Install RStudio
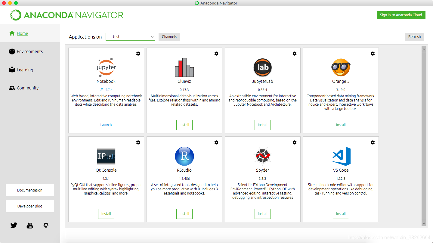This screenshot has width=433, height=243. pyautogui.click(x=184, y=214)
